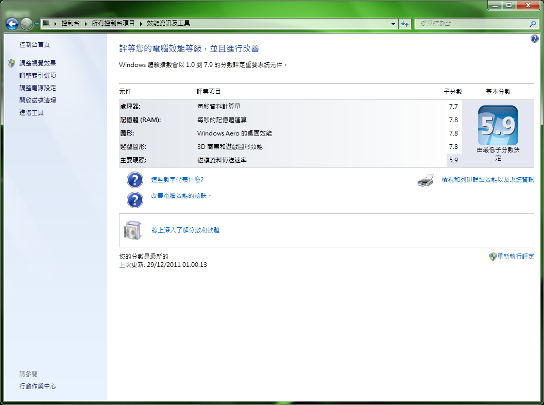Click the 評等項目 column header
The width and height of the screenshot is (544, 405).
pyautogui.click(x=209, y=92)
